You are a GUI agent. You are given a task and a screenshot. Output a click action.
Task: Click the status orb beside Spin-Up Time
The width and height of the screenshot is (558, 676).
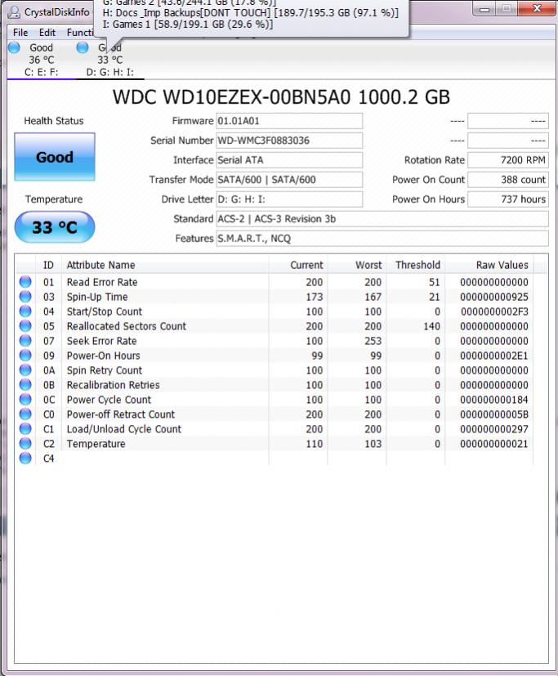coord(25,297)
